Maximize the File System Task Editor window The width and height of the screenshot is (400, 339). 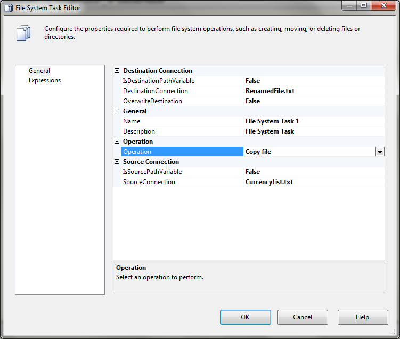tap(364, 6)
